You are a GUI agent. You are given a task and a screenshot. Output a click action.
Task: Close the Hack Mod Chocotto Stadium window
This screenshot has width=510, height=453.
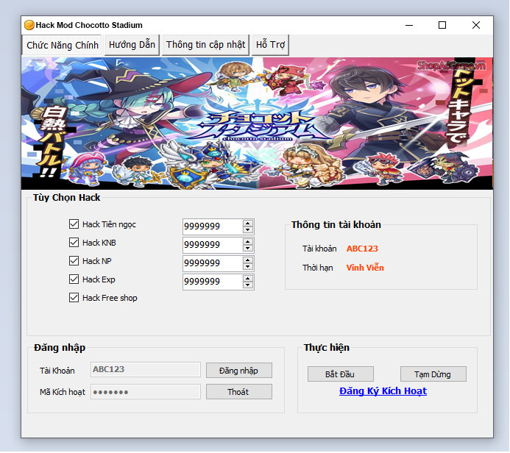click(476, 25)
